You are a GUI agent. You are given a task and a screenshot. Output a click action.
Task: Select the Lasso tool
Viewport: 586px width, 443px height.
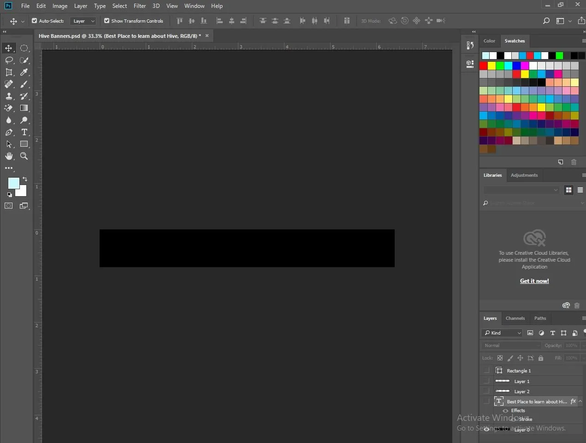pyautogui.click(x=9, y=60)
